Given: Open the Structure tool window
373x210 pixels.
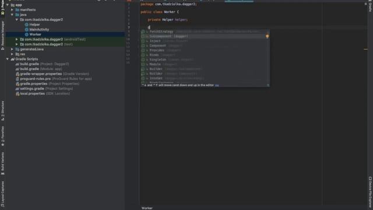Looking at the screenshot, I should (2, 110).
